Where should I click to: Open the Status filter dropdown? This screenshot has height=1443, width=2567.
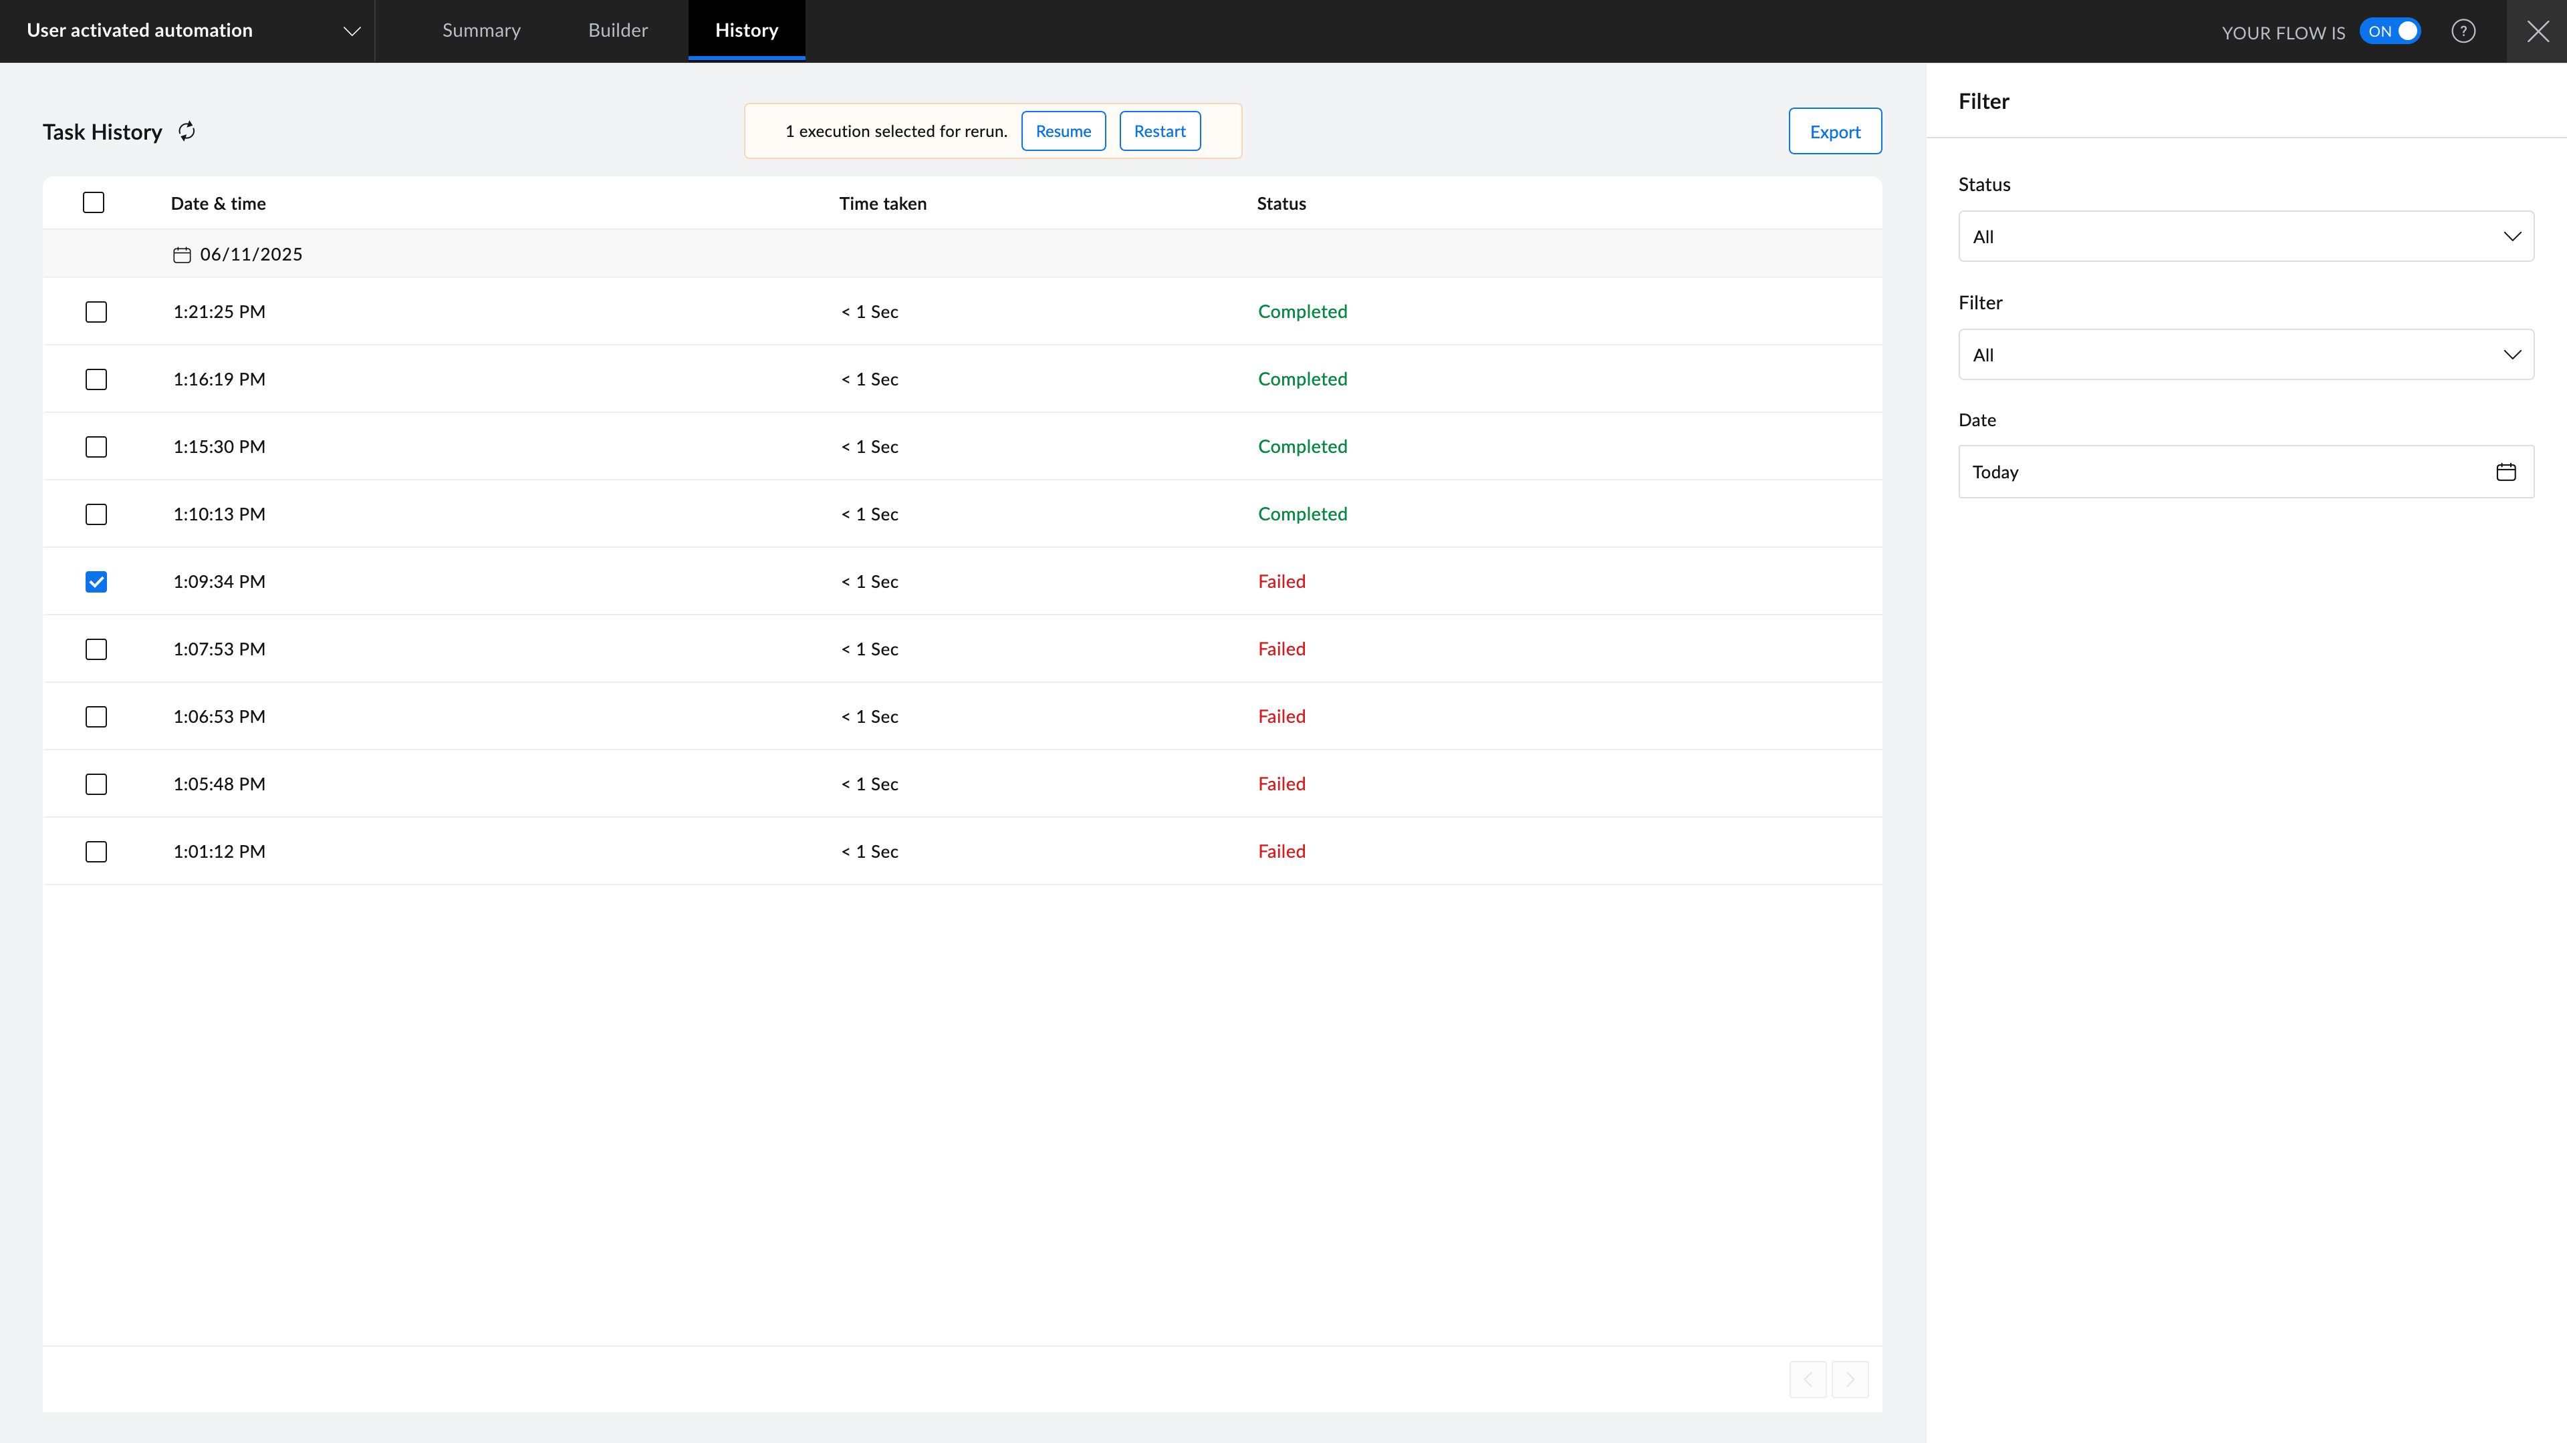2245,237
